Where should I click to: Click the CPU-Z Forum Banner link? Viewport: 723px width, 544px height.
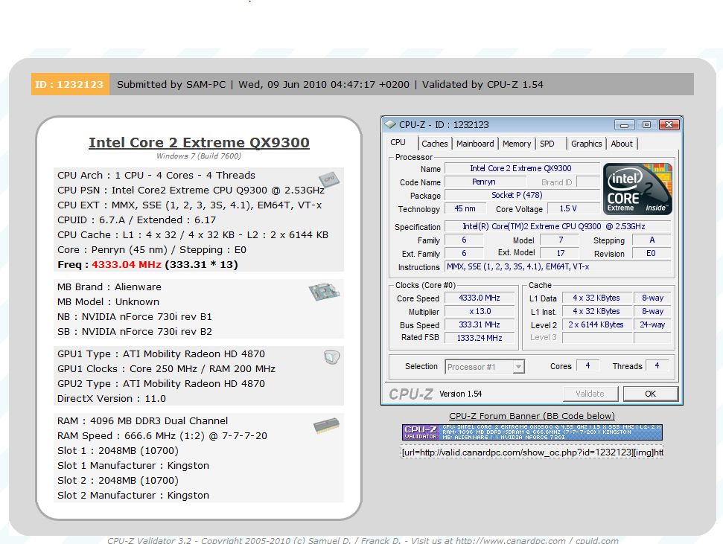532,416
